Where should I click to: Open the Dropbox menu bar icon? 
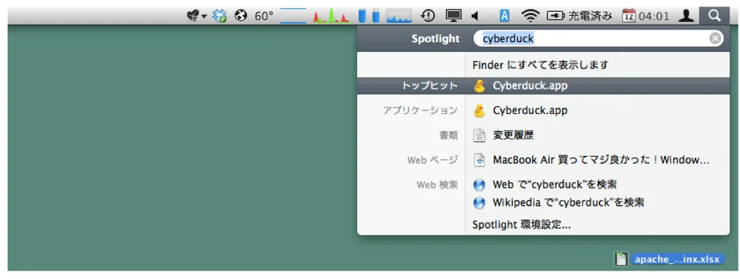point(220,15)
